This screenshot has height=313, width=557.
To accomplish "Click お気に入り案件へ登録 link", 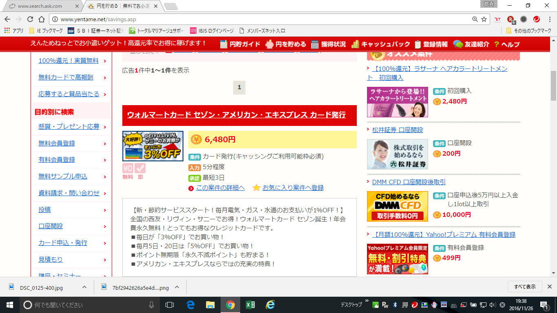I will click(x=293, y=188).
